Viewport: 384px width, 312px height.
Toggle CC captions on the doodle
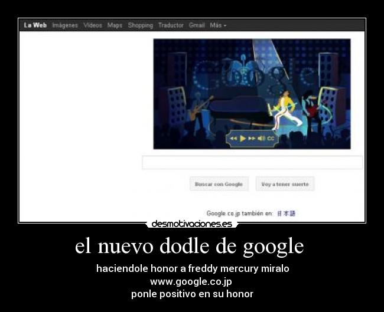pyautogui.click(x=271, y=139)
